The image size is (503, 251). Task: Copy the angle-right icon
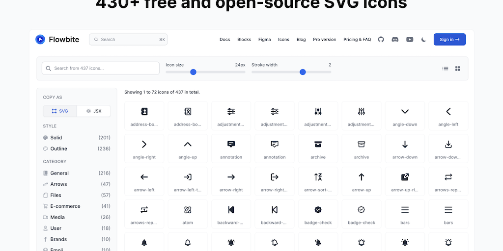pyautogui.click(x=144, y=149)
